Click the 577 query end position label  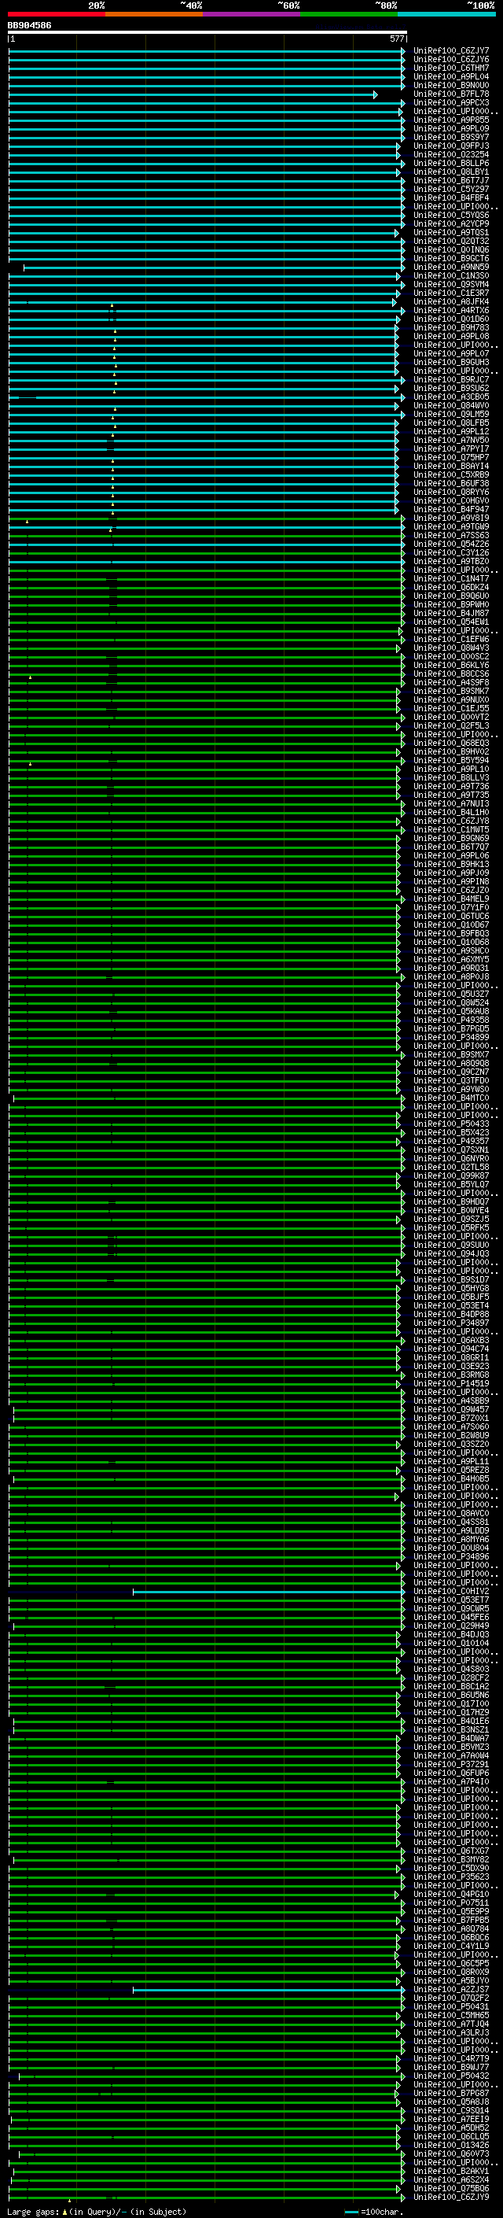[396, 39]
